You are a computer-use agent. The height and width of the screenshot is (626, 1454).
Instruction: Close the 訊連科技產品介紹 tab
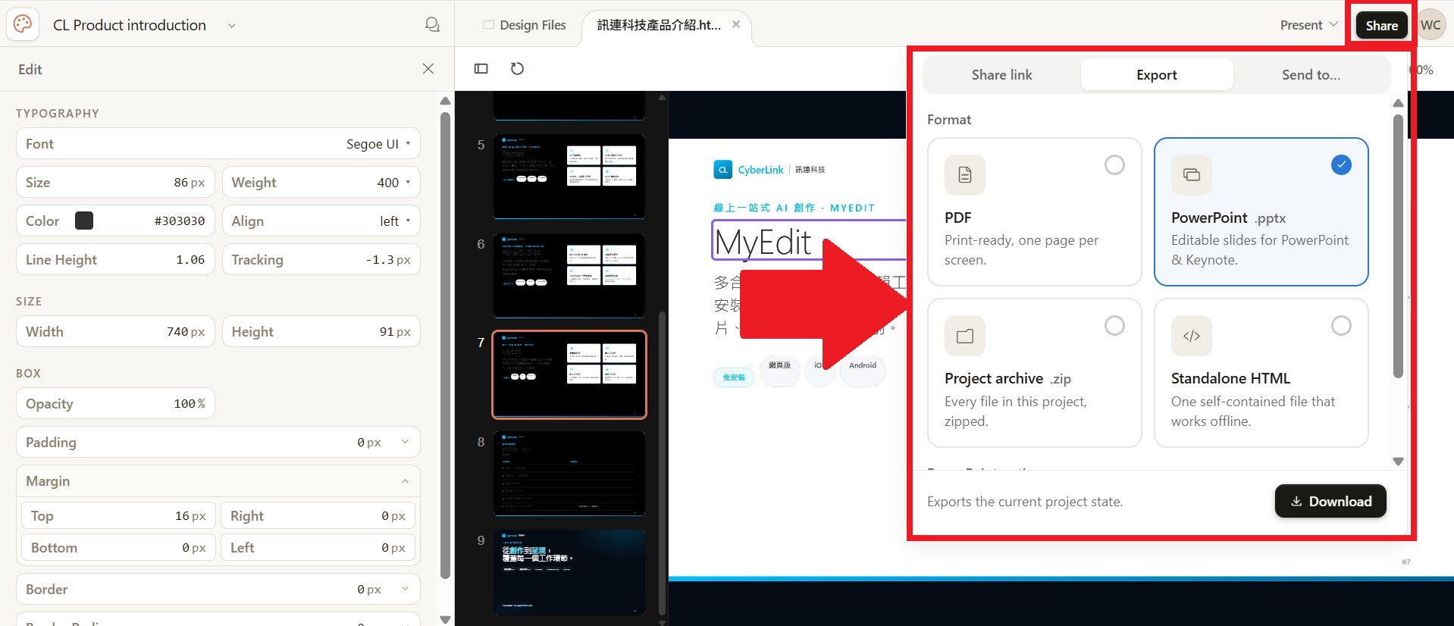(x=735, y=25)
